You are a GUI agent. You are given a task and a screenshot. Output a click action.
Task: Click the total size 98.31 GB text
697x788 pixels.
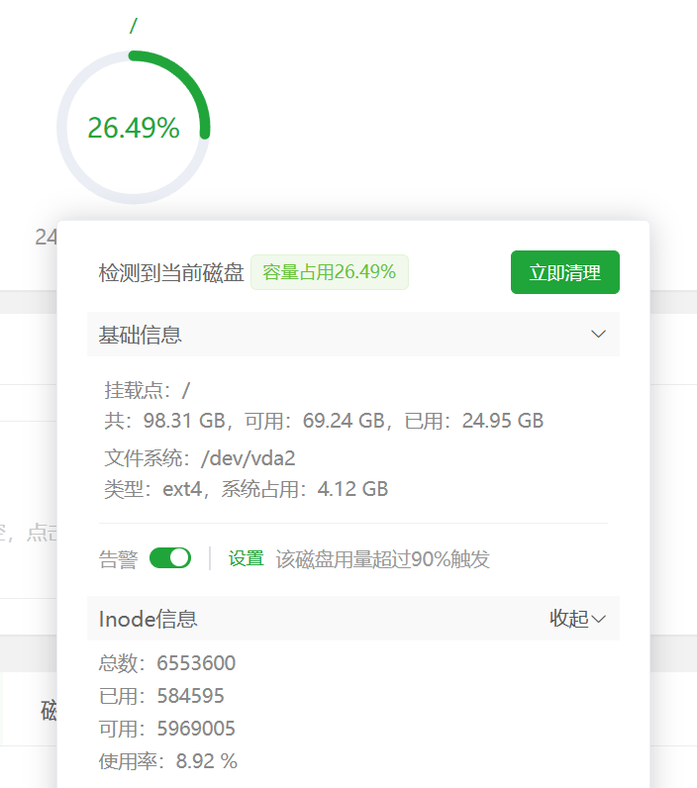click(164, 421)
